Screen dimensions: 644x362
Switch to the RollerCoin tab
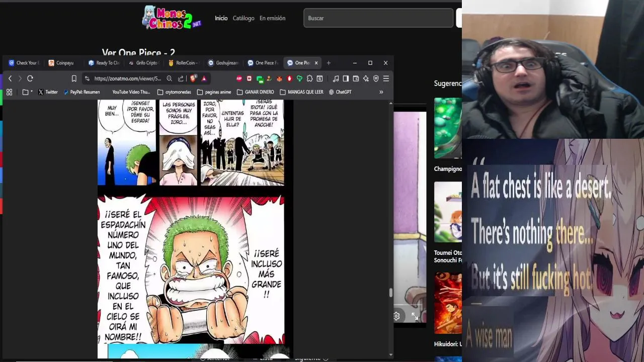[x=184, y=63]
